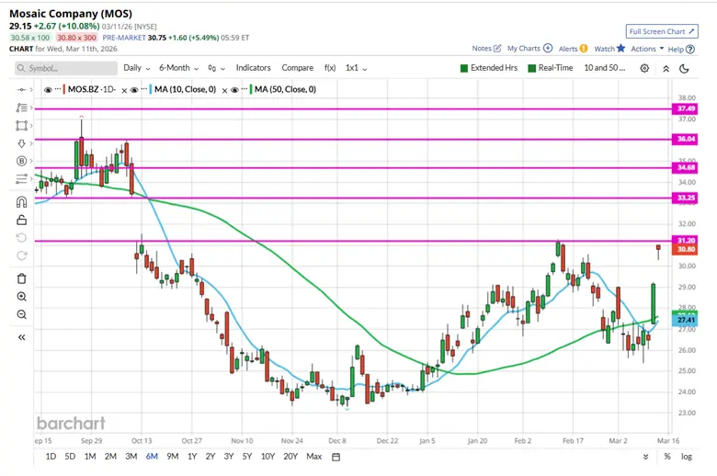Zoom in on the chart
Screen dimensions: 717x476
coord(21,297)
